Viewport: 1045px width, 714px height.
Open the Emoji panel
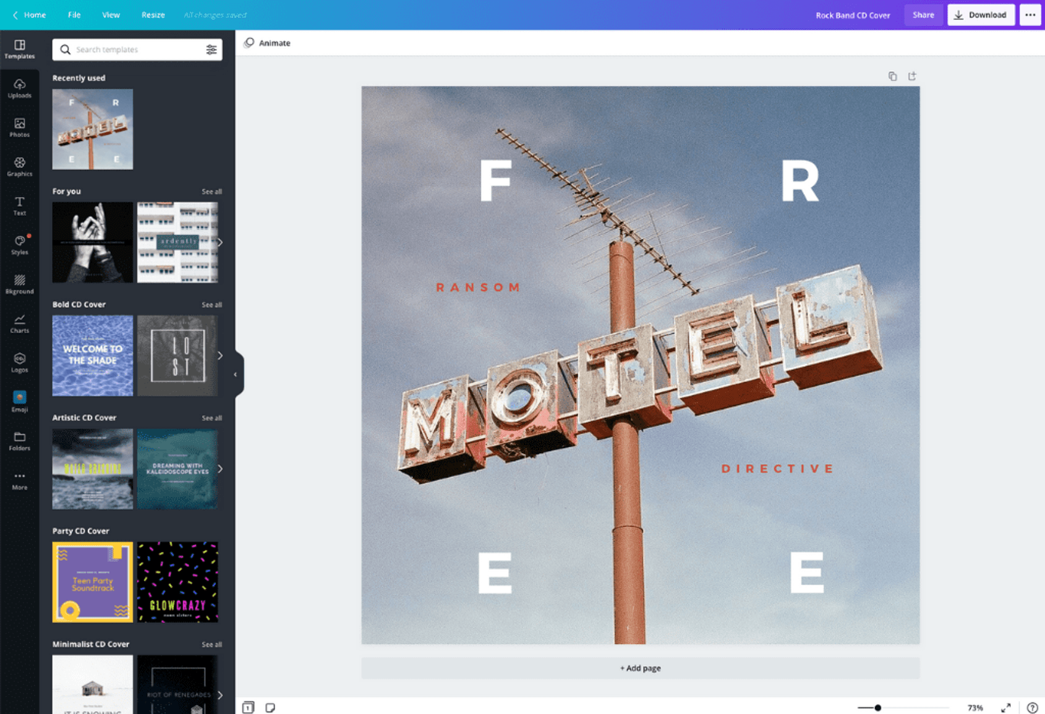point(20,402)
